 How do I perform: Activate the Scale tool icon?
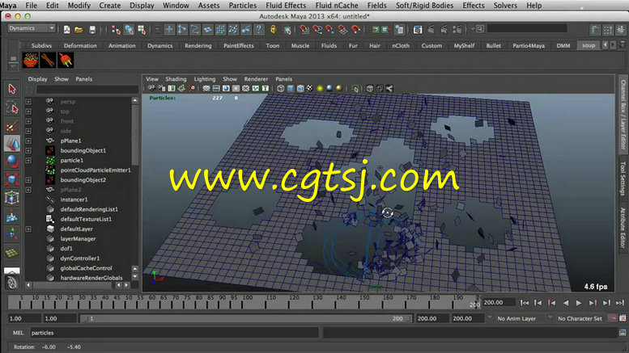(x=12, y=179)
